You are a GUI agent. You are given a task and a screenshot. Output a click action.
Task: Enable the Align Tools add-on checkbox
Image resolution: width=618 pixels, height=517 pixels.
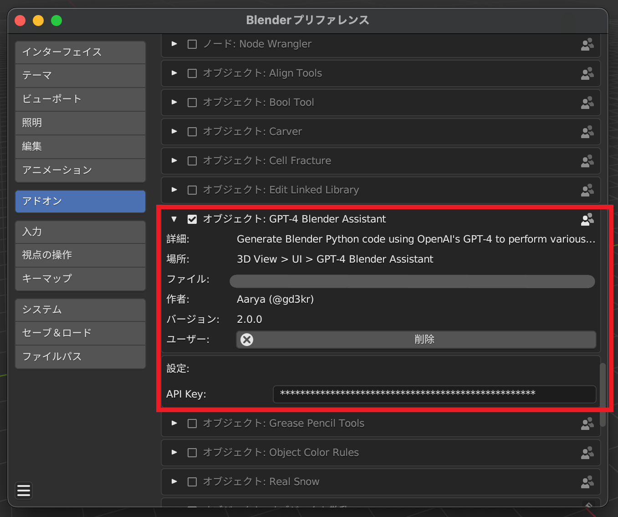[192, 73]
